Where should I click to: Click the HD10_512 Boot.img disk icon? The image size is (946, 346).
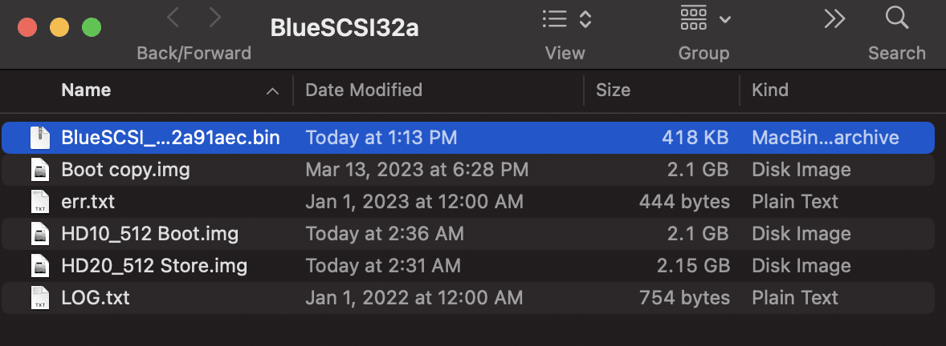[39, 234]
